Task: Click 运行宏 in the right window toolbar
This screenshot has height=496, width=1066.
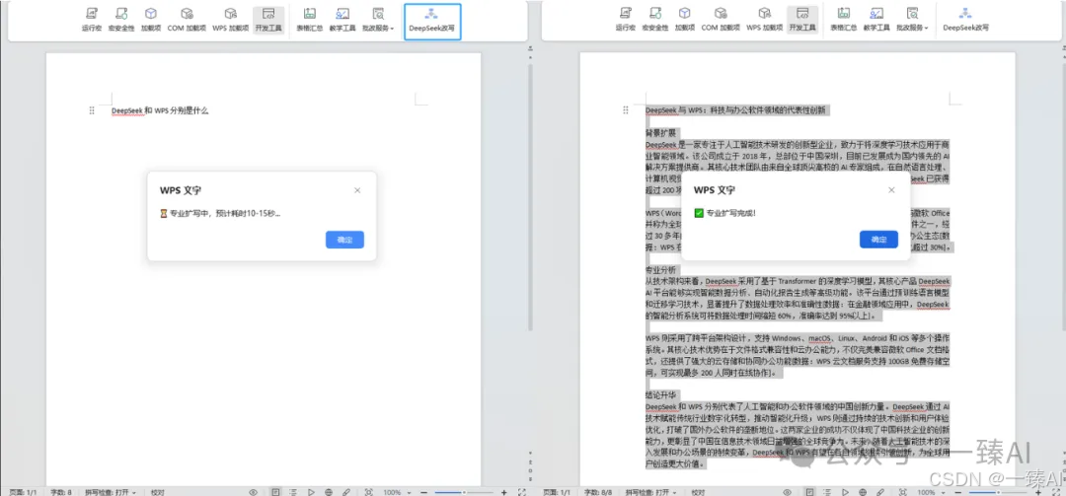Action: tap(626, 19)
